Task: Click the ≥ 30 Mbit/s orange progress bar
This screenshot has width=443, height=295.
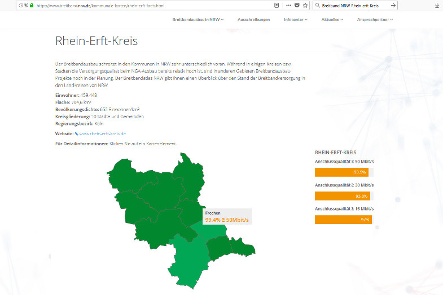Action: tap(343, 196)
